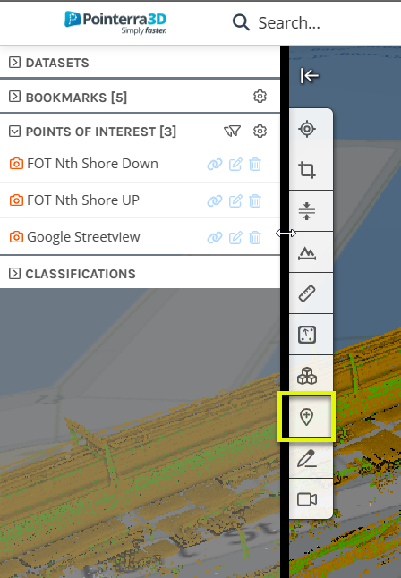Toggle the points of interest filter

pos(233,131)
